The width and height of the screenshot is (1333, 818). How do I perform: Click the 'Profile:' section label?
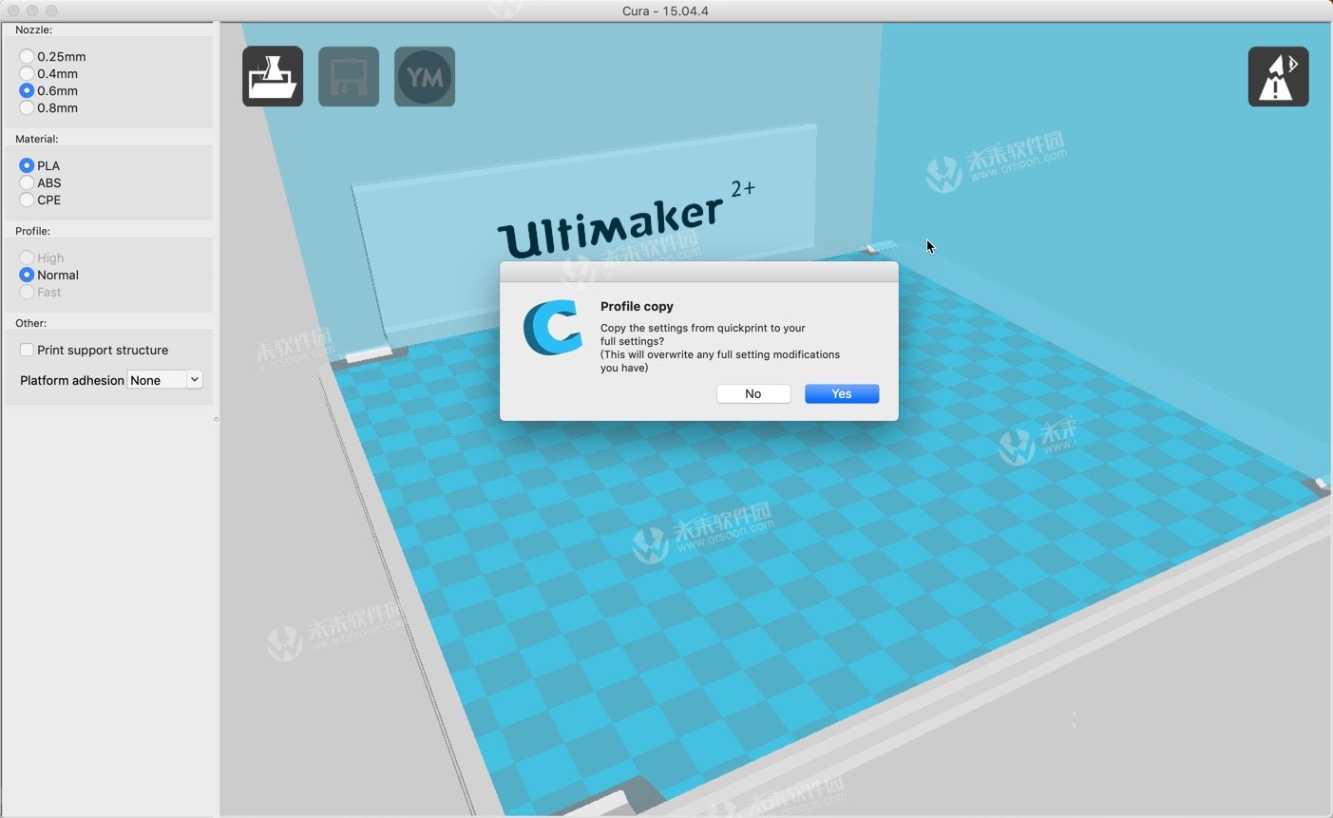coord(32,231)
